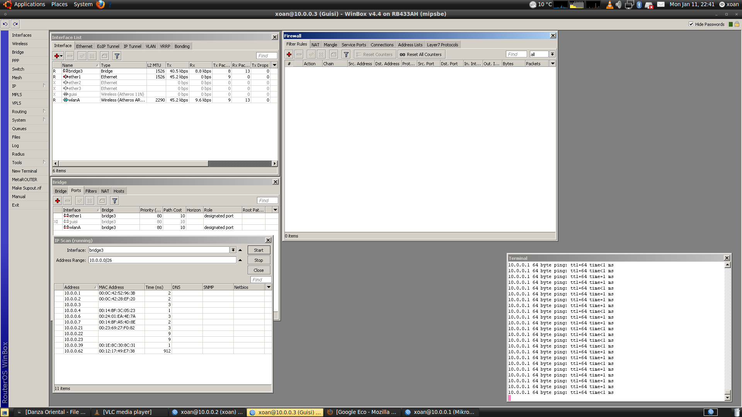Screen dimensions: 742x417
Task: Open Comment icon in Interface List toolbar
Action: pos(104,56)
